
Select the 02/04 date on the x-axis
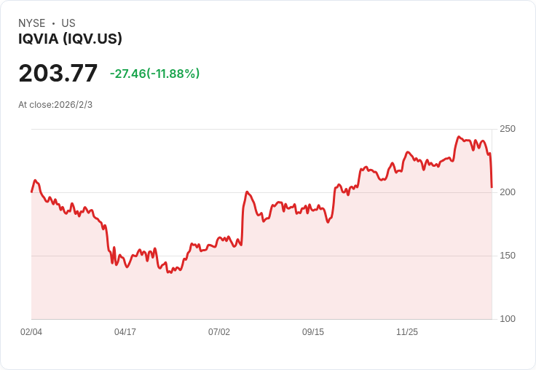(31, 332)
